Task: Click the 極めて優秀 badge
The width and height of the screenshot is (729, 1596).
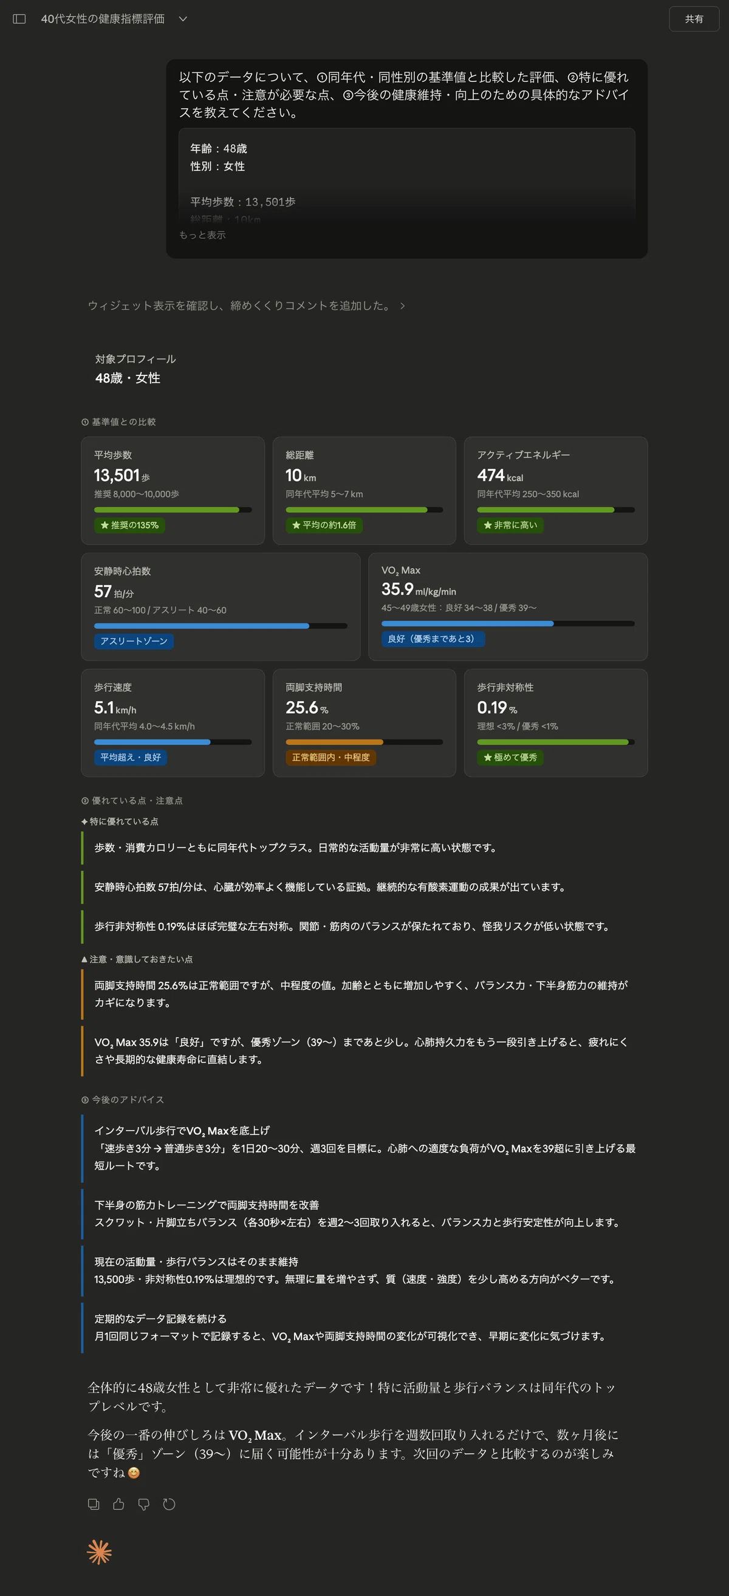Action: point(510,757)
